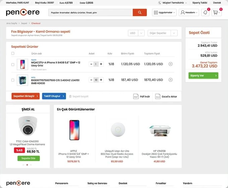The height and width of the screenshot is (188, 228).
Task: Open the Sipariş Takibi menu item
Action: tap(199, 3)
